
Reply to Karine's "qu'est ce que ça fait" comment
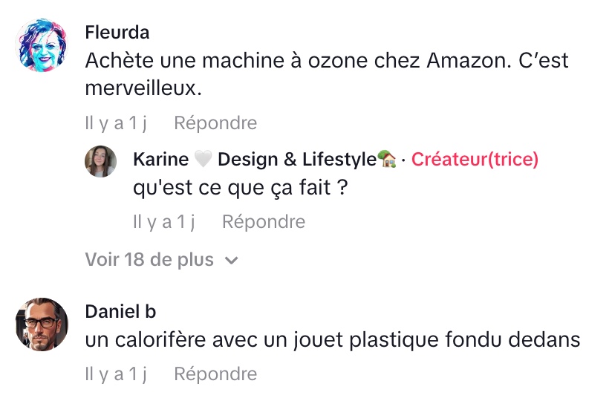[264, 221]
